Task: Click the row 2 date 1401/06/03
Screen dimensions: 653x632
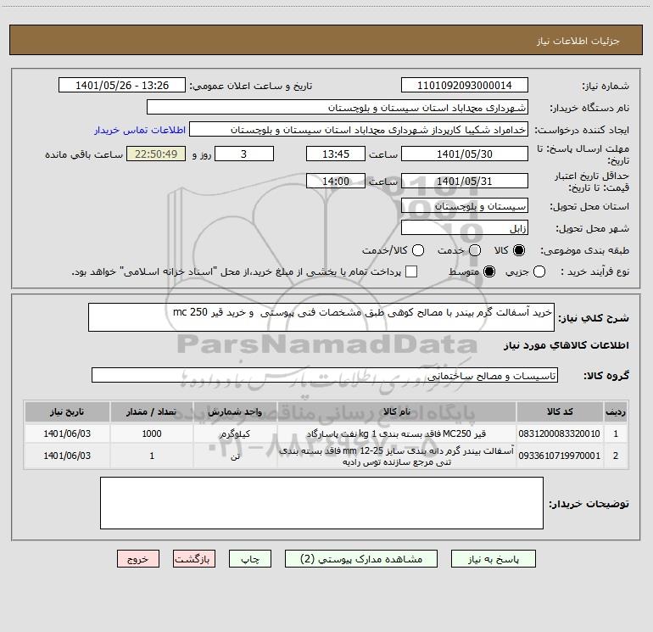Action: [x=67, y=456]
